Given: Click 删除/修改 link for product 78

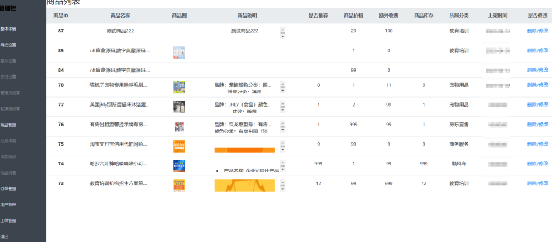Looking at the screenshot, I should coord(537,85).
